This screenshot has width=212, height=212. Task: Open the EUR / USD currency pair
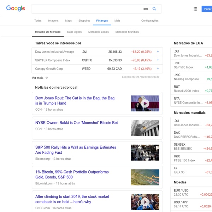pyautogui.click(x=191, y=193)
